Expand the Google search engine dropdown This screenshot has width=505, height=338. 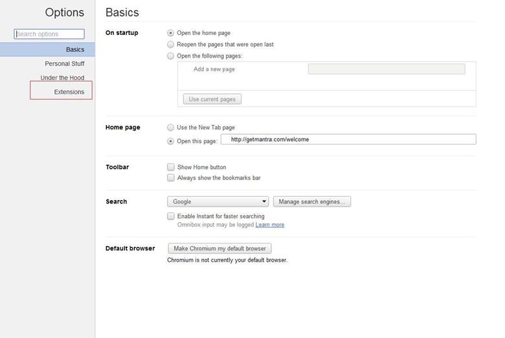[x=218, y=201]
